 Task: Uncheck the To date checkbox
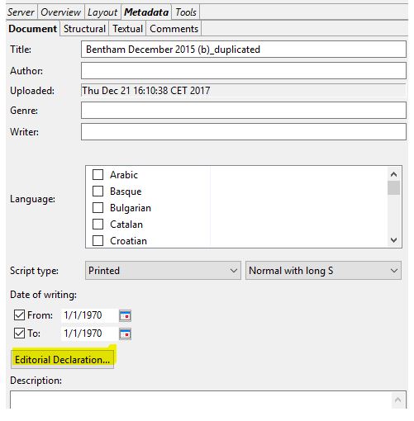point(19,333)
